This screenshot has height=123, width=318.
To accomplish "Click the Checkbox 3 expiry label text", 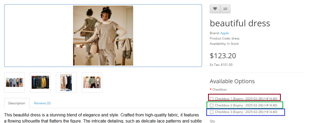I will point(246,112).
